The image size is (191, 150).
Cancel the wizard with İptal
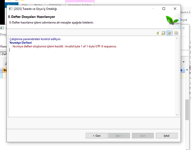(167, 136)
